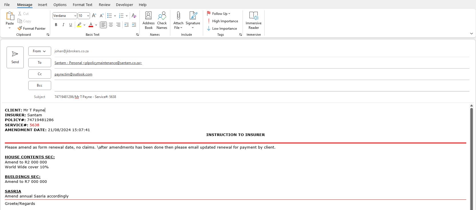Open the Format Text tab

point(82,5)
